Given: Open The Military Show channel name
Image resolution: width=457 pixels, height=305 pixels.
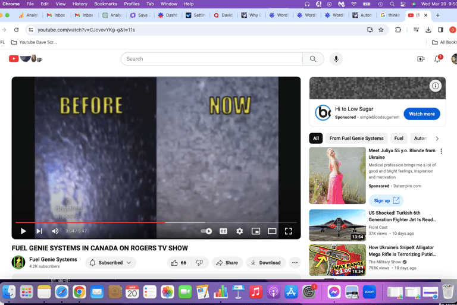Looking at the screenshot, I should (385, 262).
